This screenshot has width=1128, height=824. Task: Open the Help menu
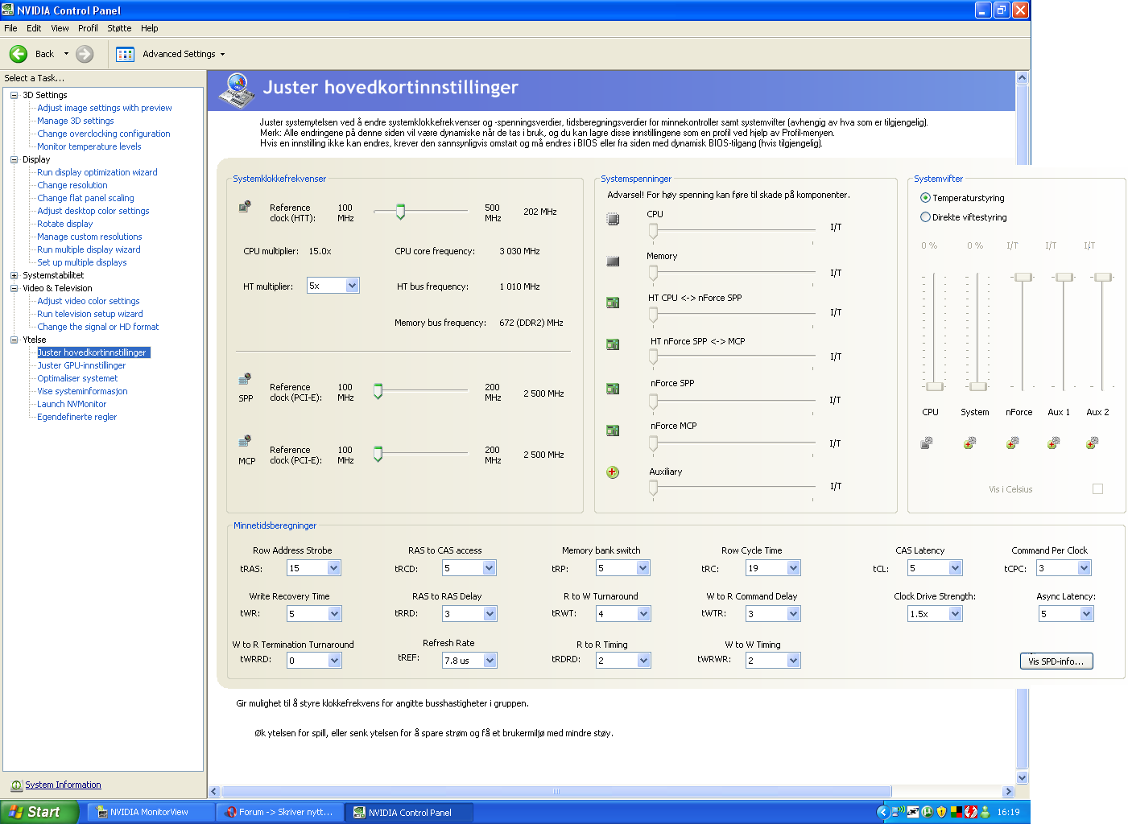(x=150, y=28)
